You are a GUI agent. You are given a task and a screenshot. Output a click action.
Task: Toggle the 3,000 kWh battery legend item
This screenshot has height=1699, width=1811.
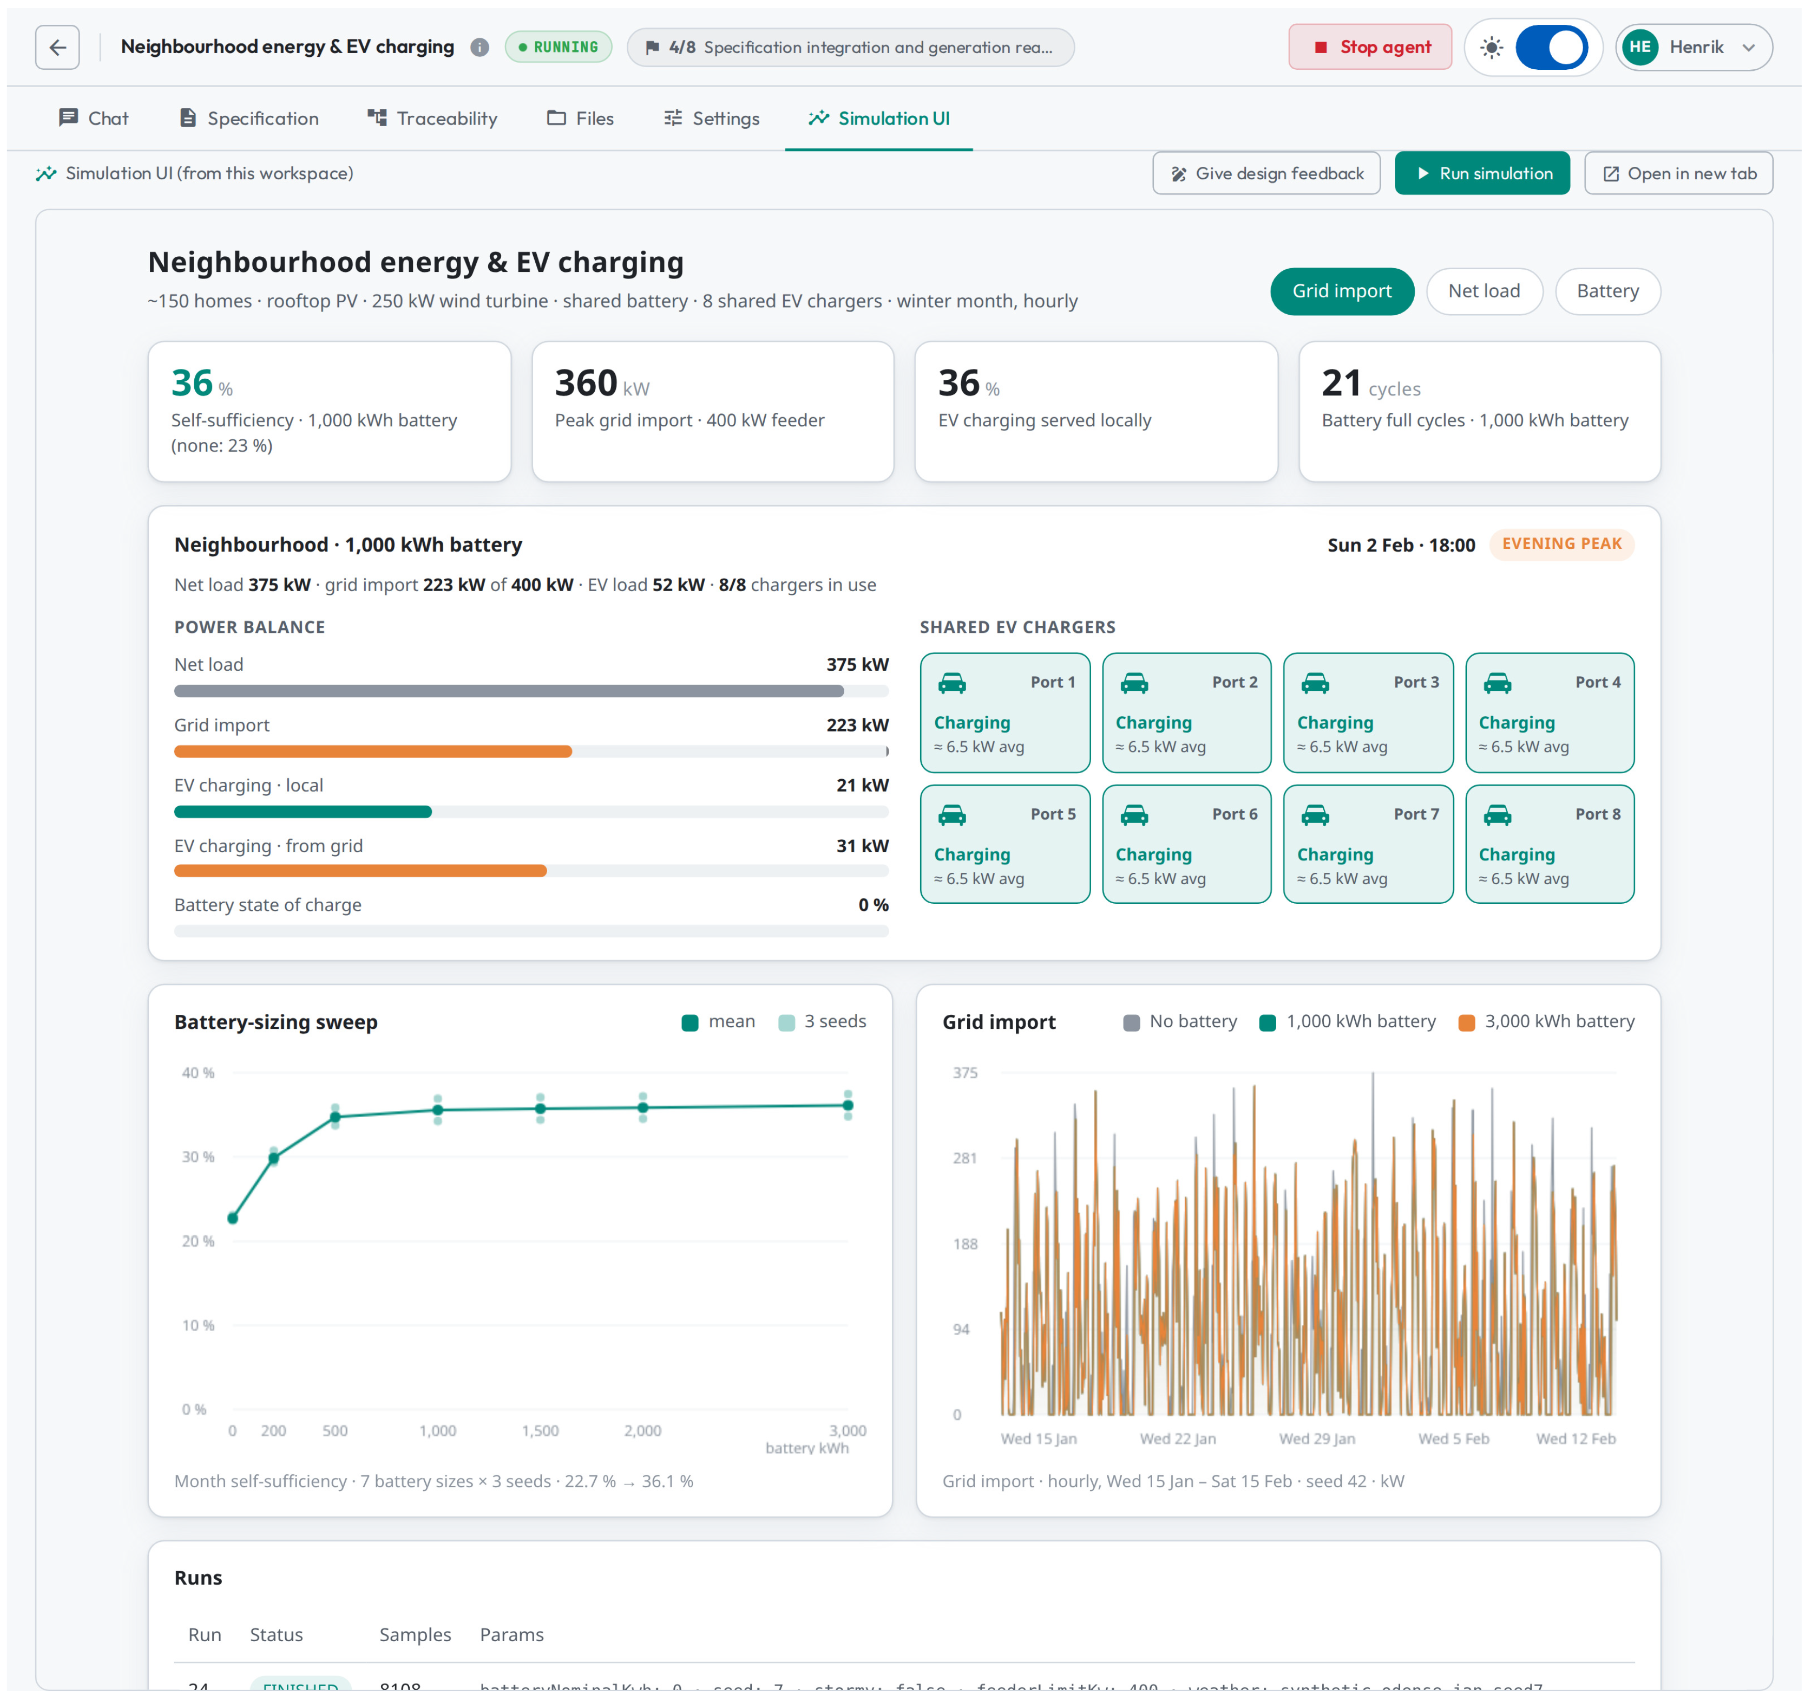[x=1547, y=1022]
